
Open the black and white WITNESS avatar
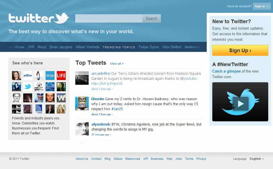pos(17,109)
